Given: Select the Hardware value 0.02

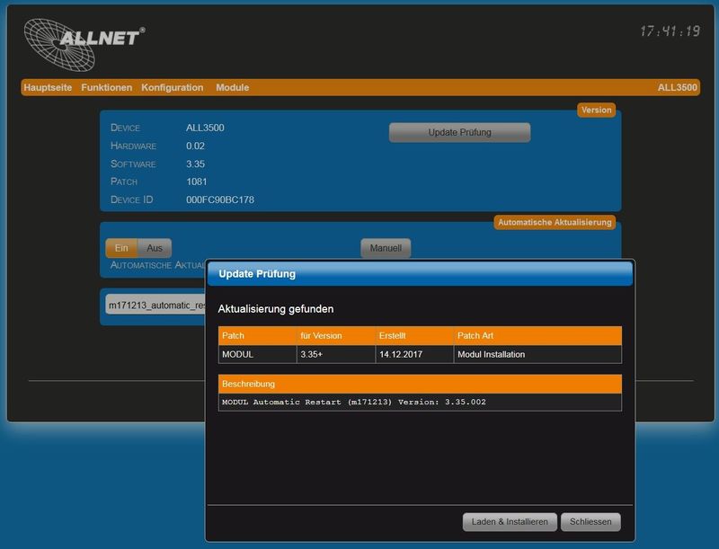Looking at the screenshot, I should [195, 146].
